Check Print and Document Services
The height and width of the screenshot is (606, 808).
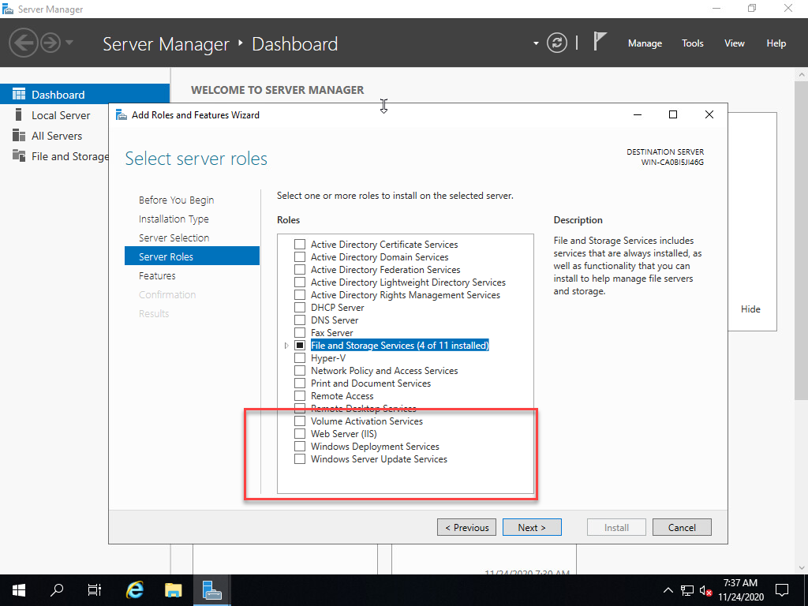pyautogui.click(x=299, y=383)
